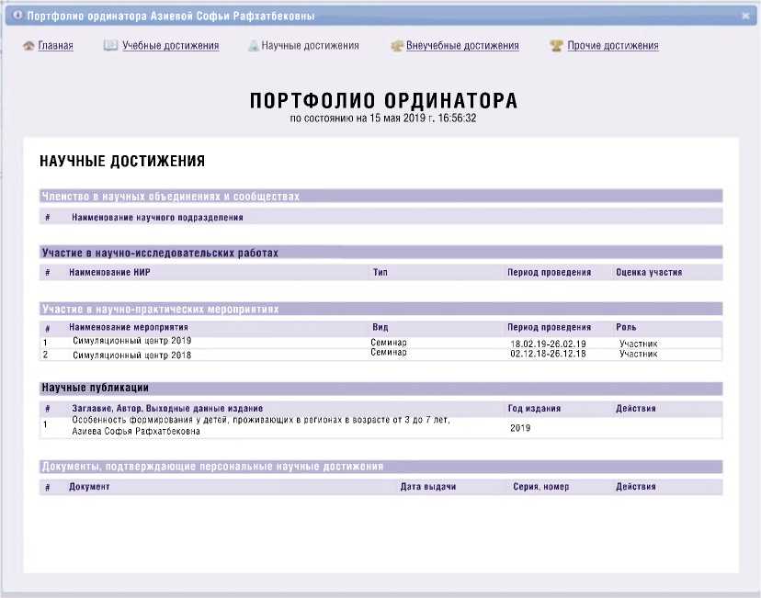Click the Дата выдачи column header

pos(427,487)
